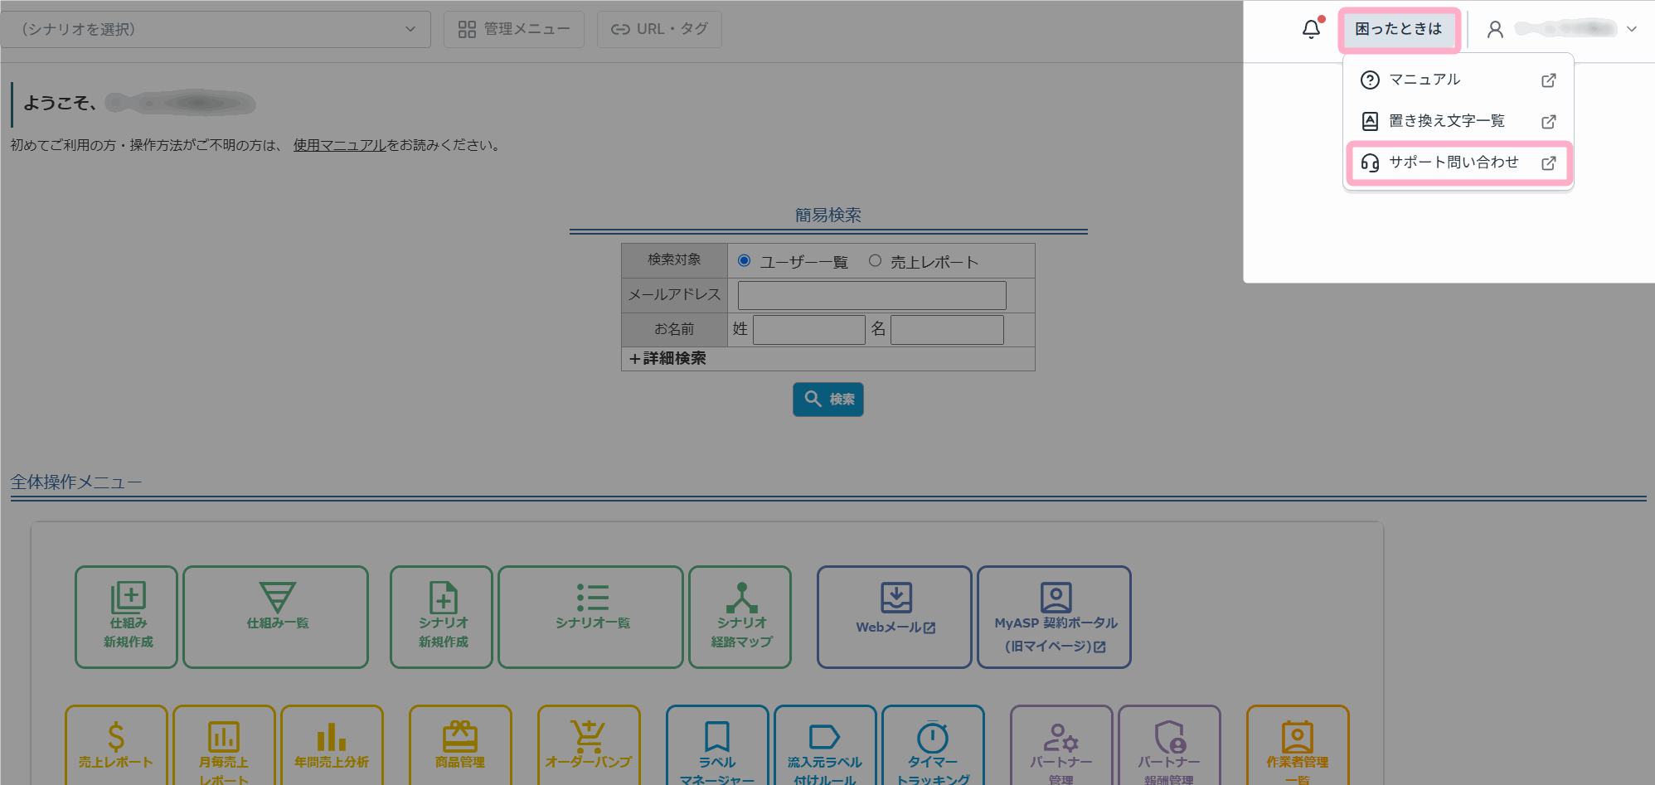
Task: Click external-link icon beside マニュアル
Action: [x=1548, y=80]
